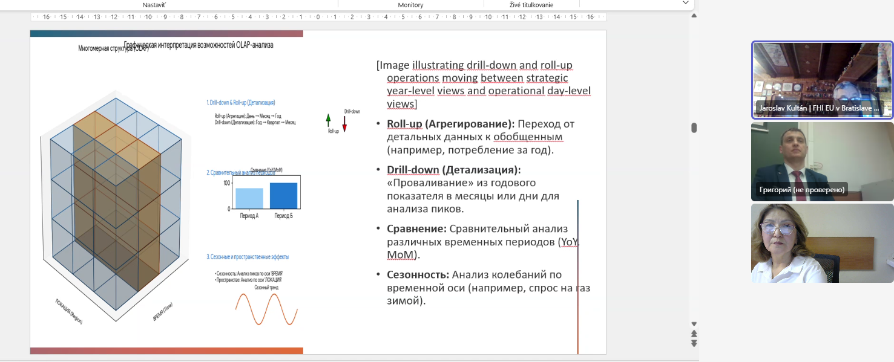Click the scrollbar down arrow
894x362 pixels.
point(694,324)
